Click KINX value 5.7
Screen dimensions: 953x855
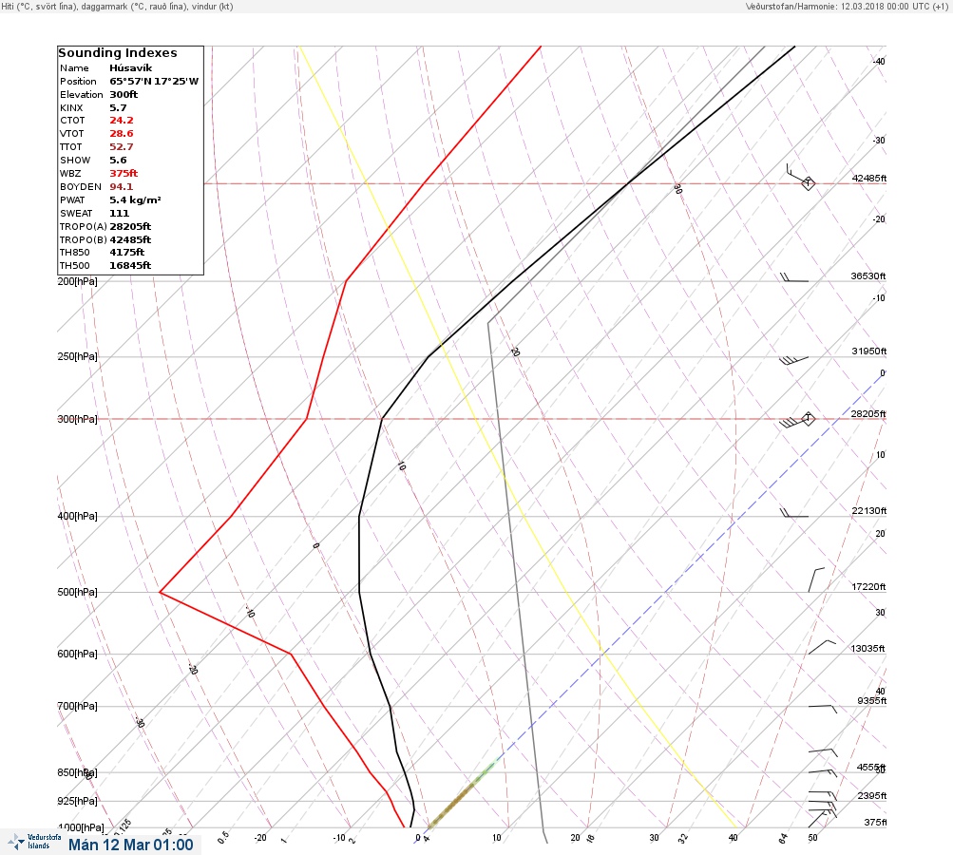(x=118, y=107)
